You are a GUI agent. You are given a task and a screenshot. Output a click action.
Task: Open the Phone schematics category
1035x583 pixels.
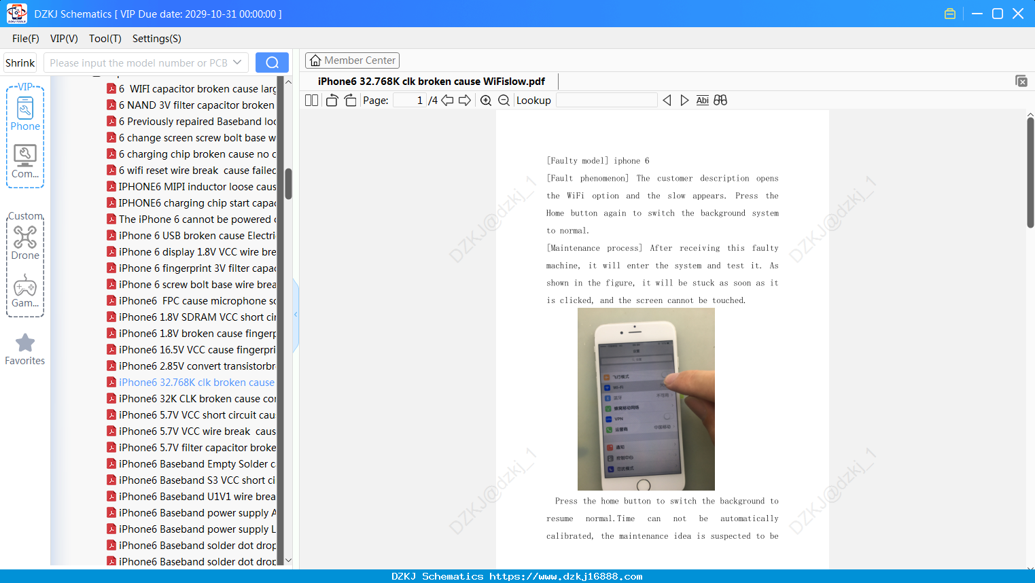(25, 113)
